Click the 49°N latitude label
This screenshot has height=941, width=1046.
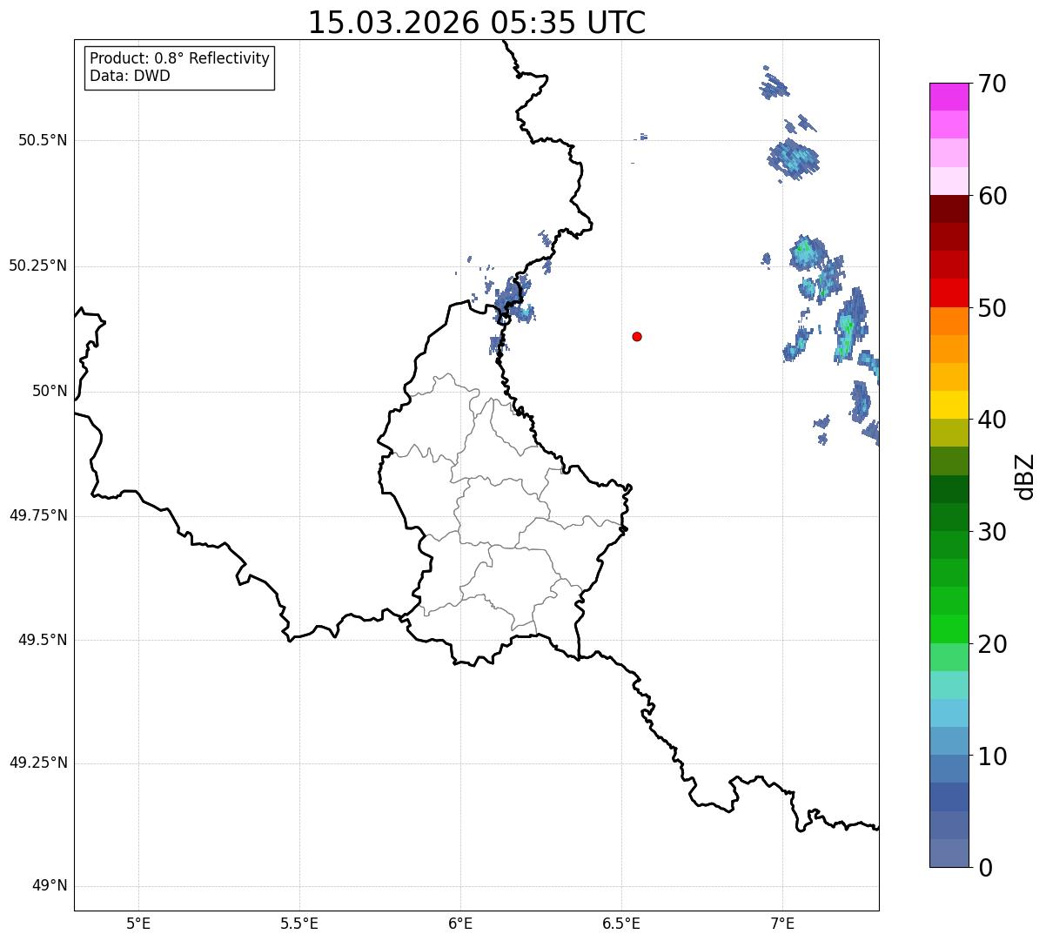pos(50,886)
